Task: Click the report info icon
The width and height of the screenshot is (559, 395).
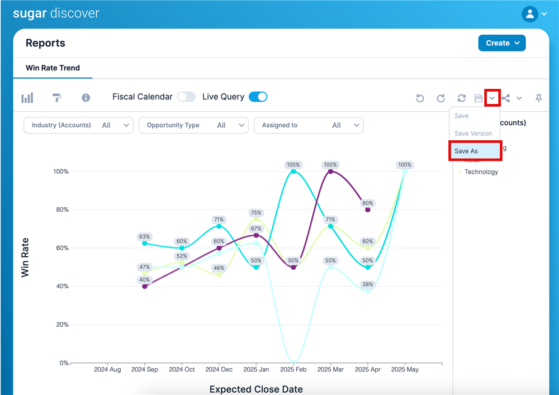Action: [86, 98]
